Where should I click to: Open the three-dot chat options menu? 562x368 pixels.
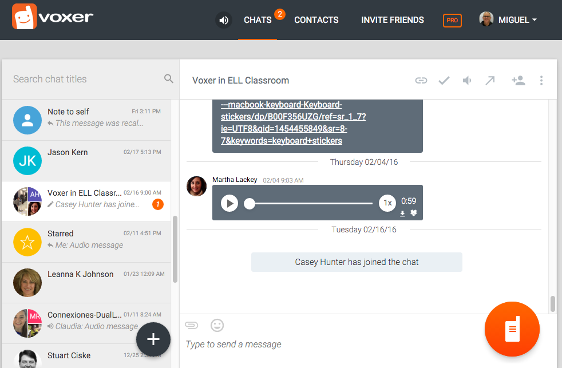(x=541, y=81)
